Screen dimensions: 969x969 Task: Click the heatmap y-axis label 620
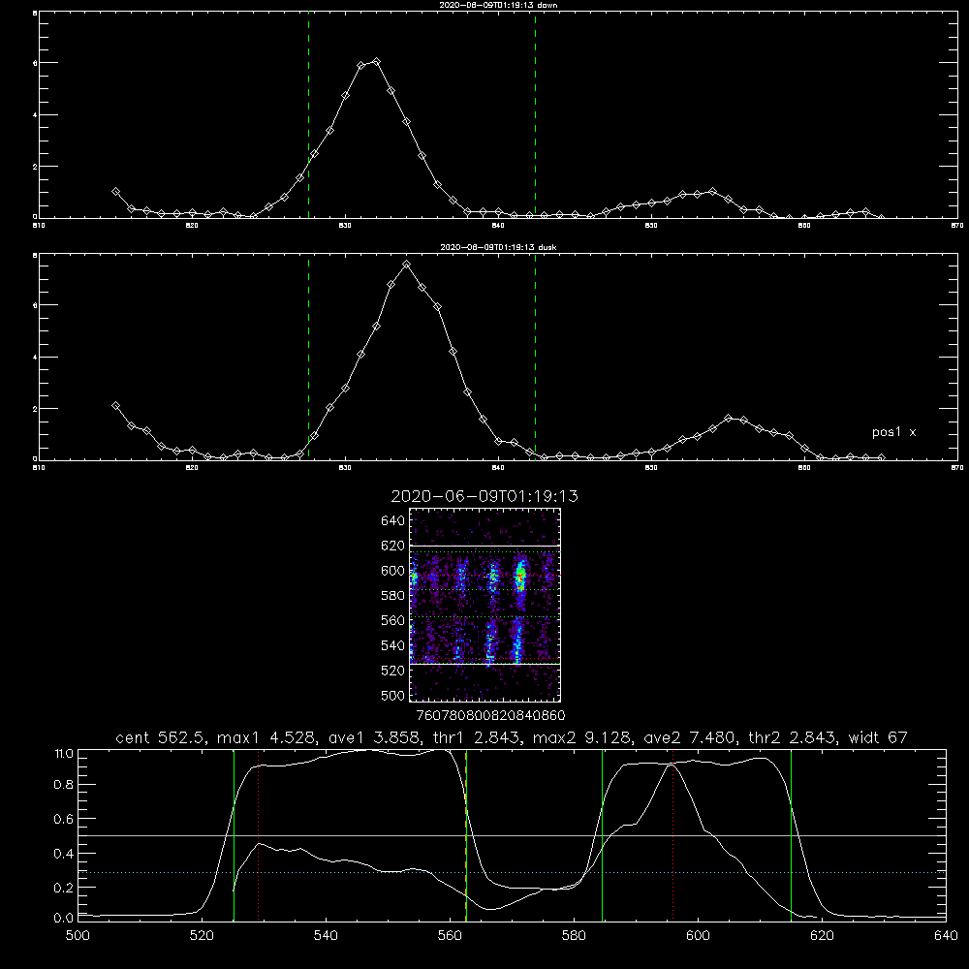coord(392,546)
